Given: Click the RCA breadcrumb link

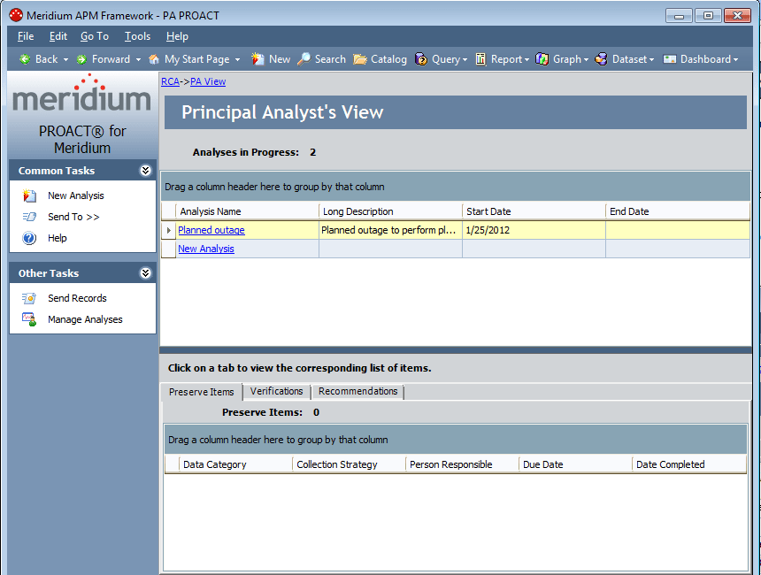Looking at the screenshot, I should pyautogui.click(x=170, y=81).
